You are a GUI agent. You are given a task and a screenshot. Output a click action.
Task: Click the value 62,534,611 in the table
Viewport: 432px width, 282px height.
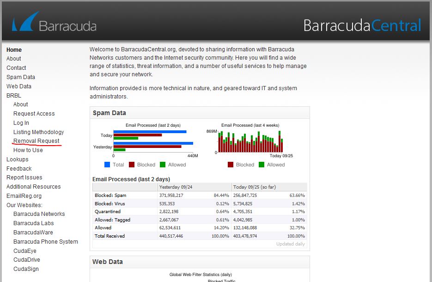[170, 228]
